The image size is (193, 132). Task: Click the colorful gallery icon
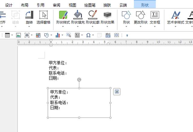click(38, 35)
